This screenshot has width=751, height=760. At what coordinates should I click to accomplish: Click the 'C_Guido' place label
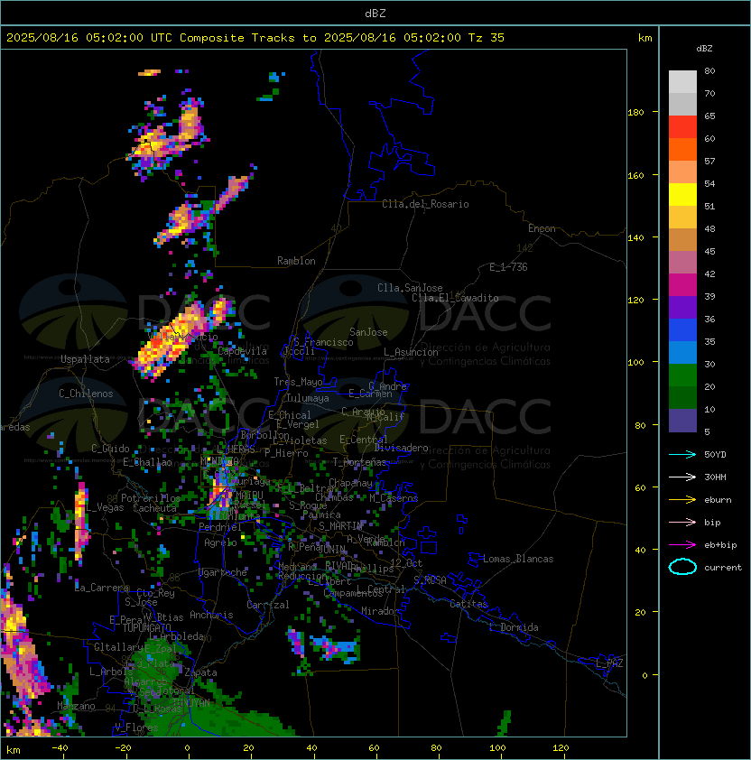pyautogui.click(x=110, y=449)
